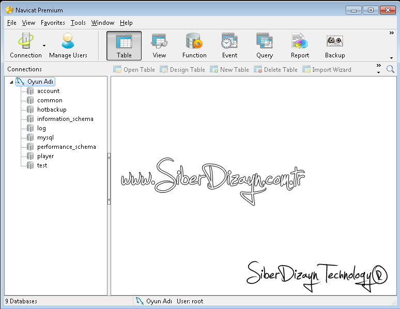
Task: Click the mysql database icon
Action: 30,137
